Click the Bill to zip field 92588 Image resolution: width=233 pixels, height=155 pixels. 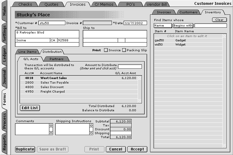coord(68,40)
